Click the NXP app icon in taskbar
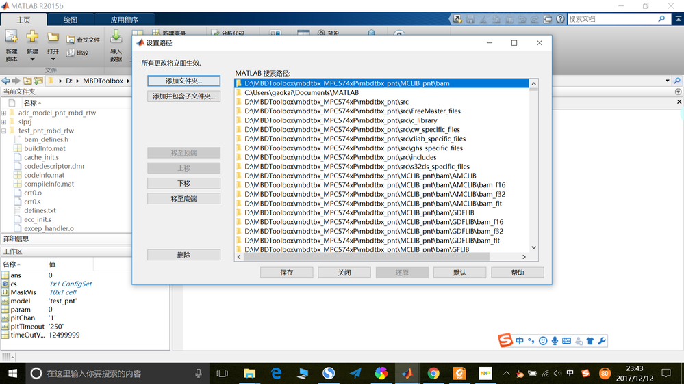Viewport: 684px width, 384px height. click(485, 373)
